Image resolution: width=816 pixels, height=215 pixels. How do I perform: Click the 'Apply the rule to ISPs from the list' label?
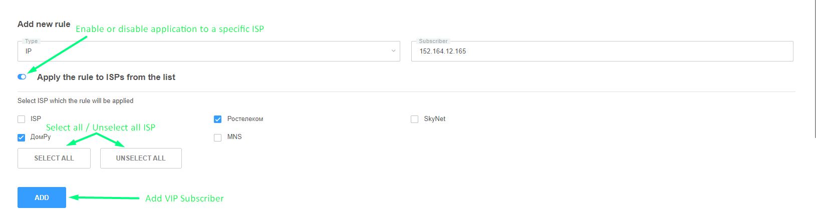click(106, 77)
